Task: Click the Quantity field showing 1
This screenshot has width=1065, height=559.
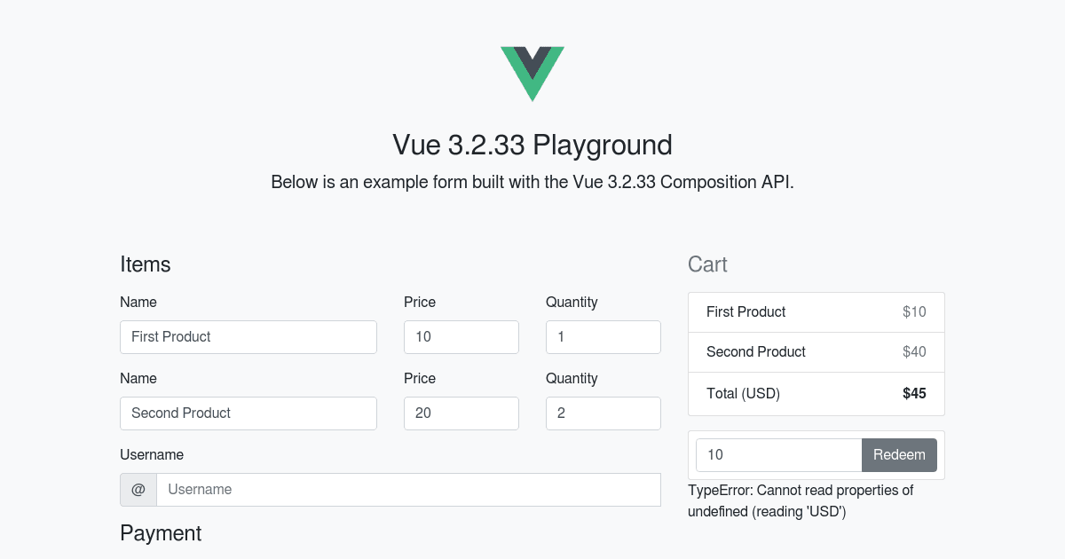Action: [603, 337]
